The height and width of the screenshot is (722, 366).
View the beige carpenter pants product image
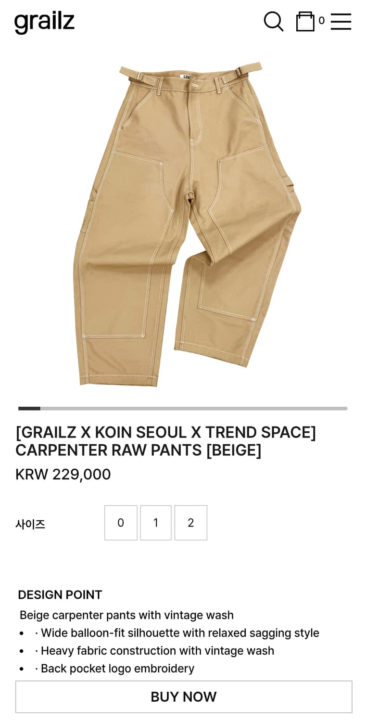coord(188,224)
